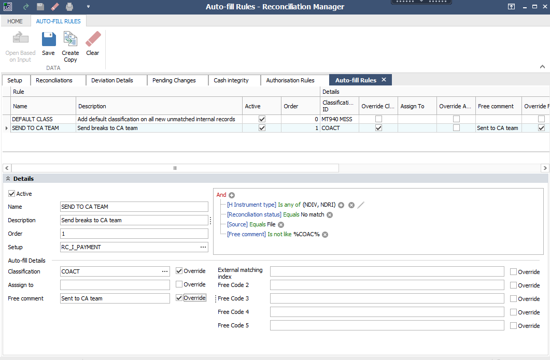Click the application logo icon in the title bar
550x360 pixels.
pyautogui.click(x=7, y=7)
